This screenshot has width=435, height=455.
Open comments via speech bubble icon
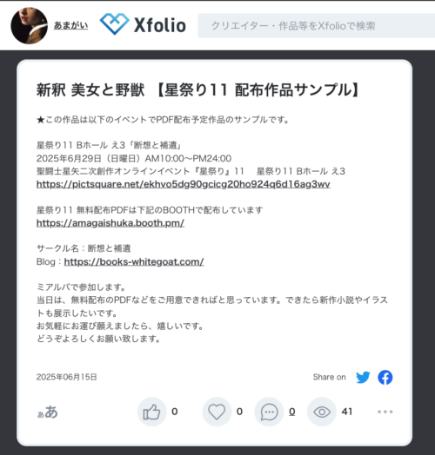269,412
